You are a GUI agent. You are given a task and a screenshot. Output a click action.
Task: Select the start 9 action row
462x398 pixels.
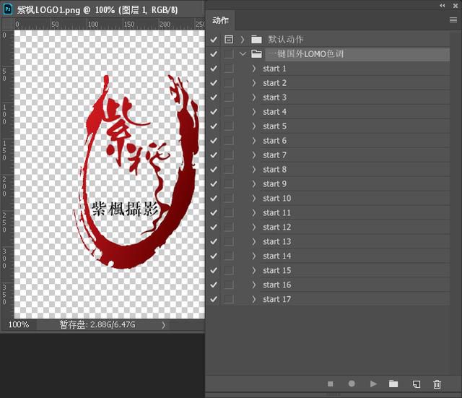point(354,184)
